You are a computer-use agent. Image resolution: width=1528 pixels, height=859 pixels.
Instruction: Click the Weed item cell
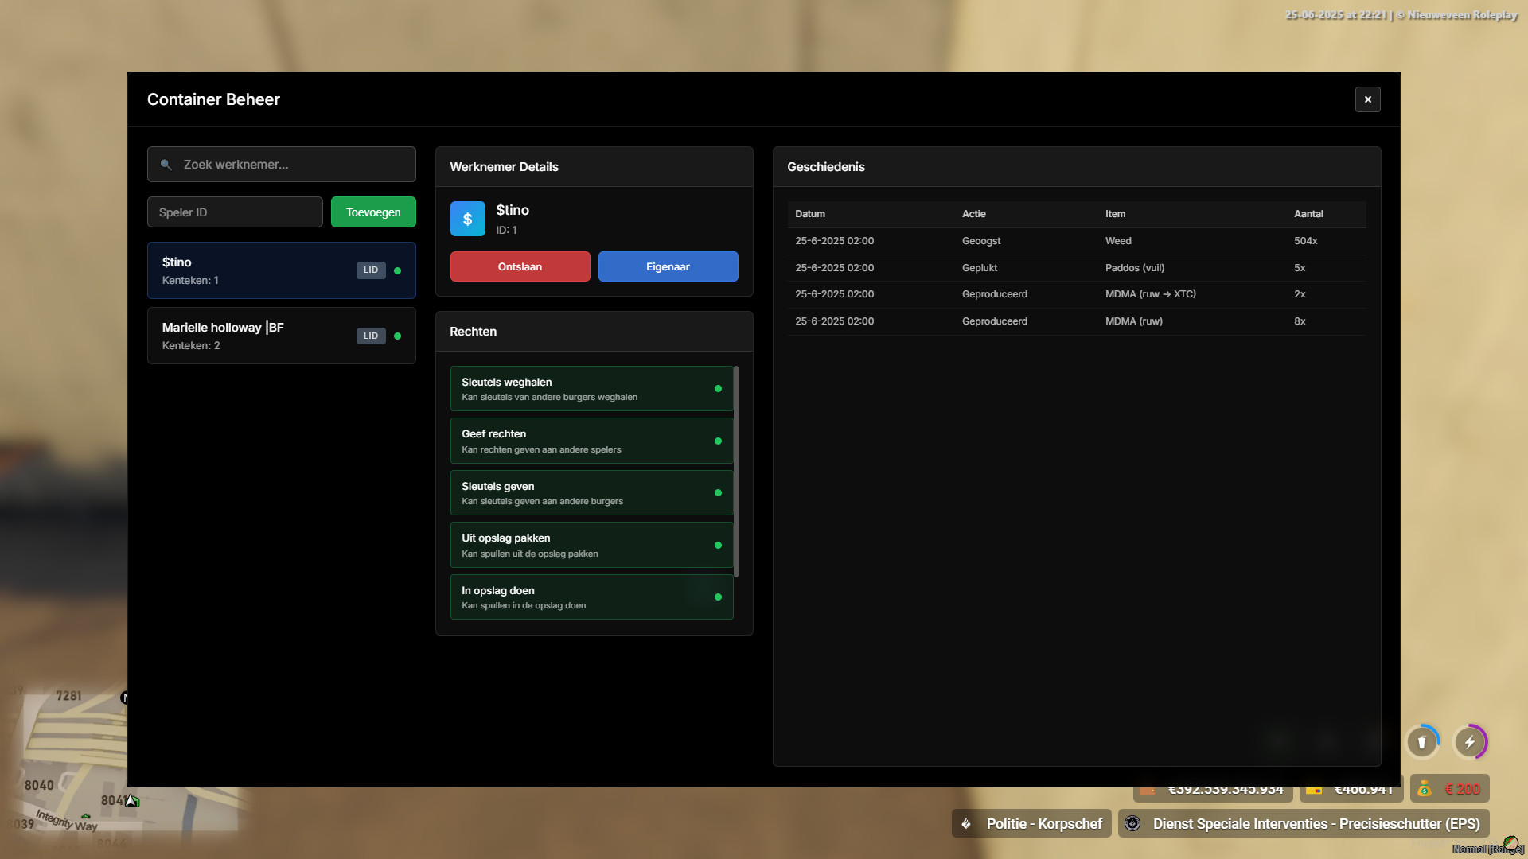(1118, 241)
